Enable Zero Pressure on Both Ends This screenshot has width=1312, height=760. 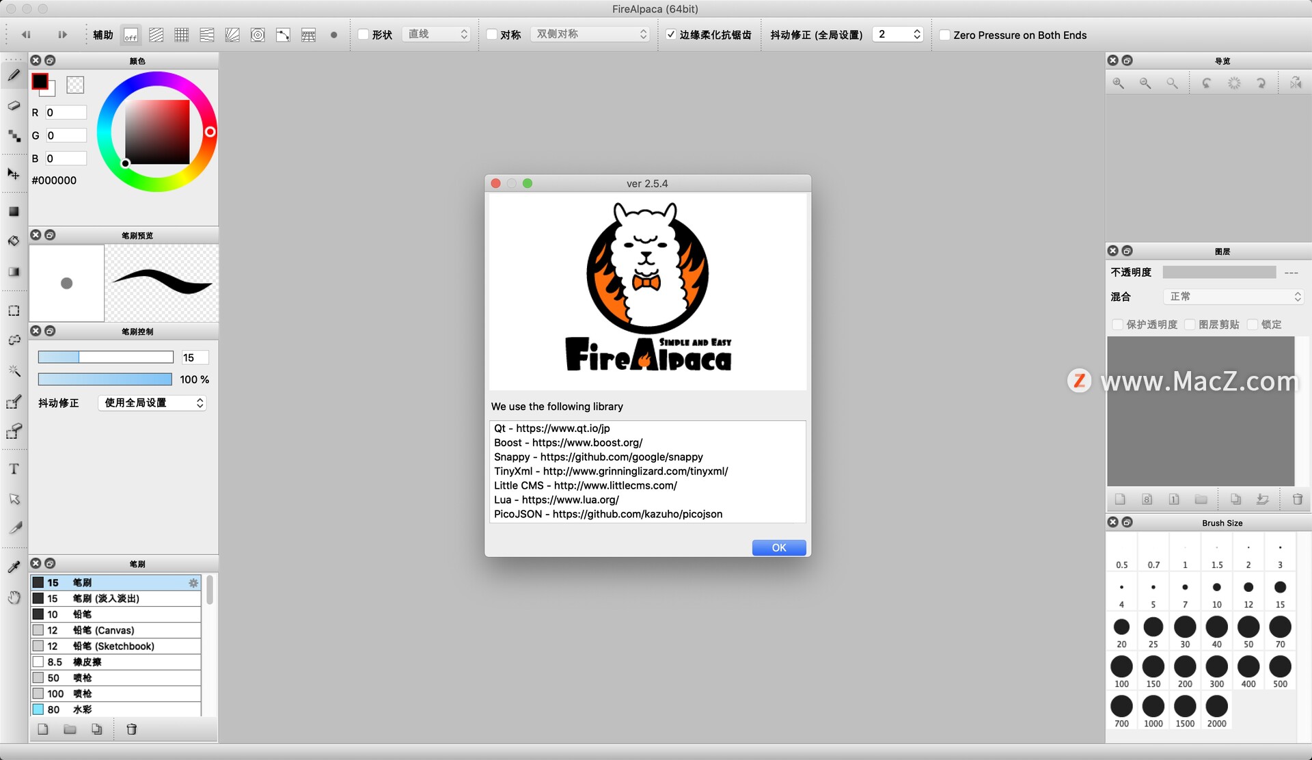[x=944, y=35]
